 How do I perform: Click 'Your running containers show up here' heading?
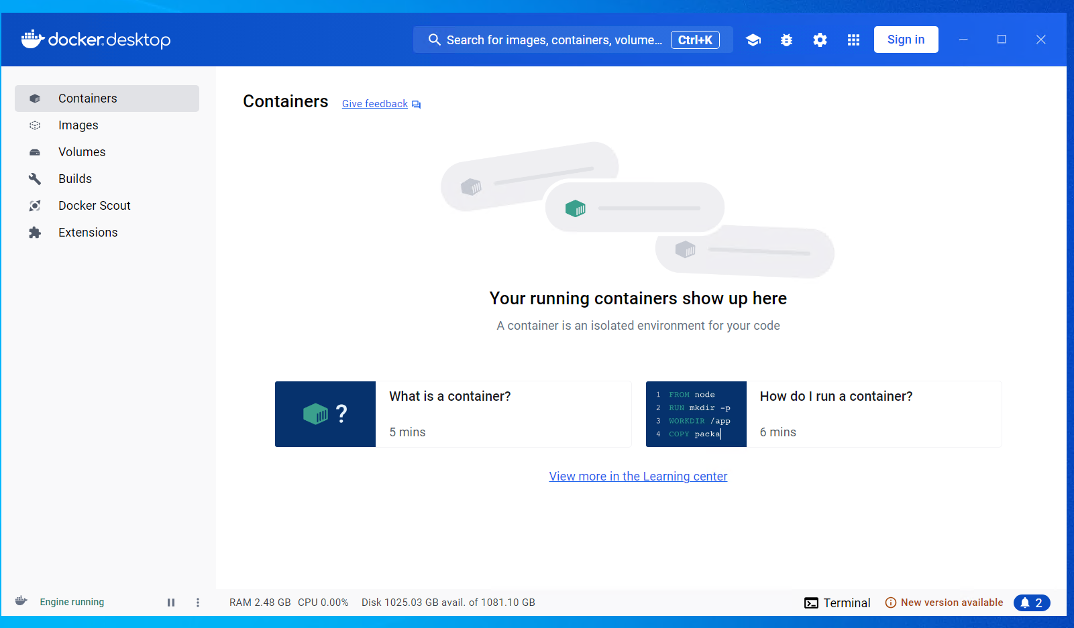click(x=638, y=298)
